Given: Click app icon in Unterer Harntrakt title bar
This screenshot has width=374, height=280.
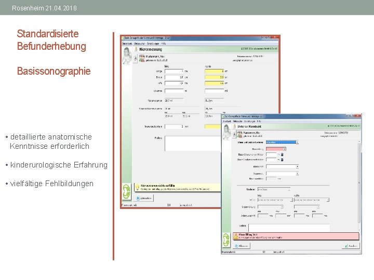Looking at the screenshot, I should [x=223, y=117].
